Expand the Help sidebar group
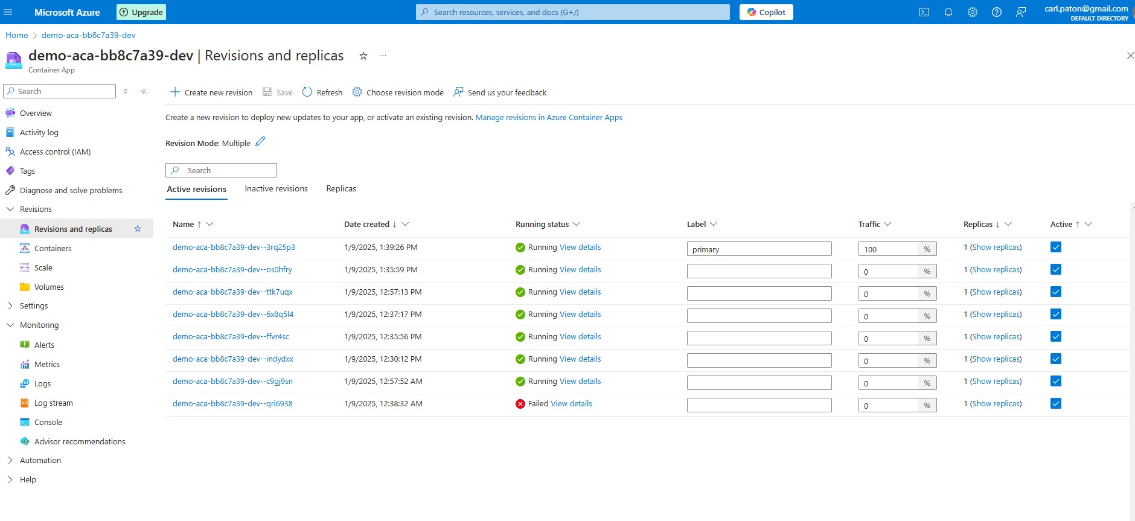 10,479
